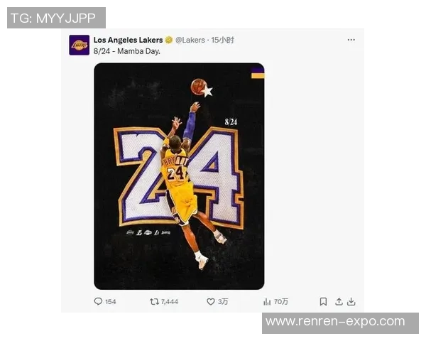Open the Mamba Day poster image
The image size is (426, 341).
coord(179,175)
